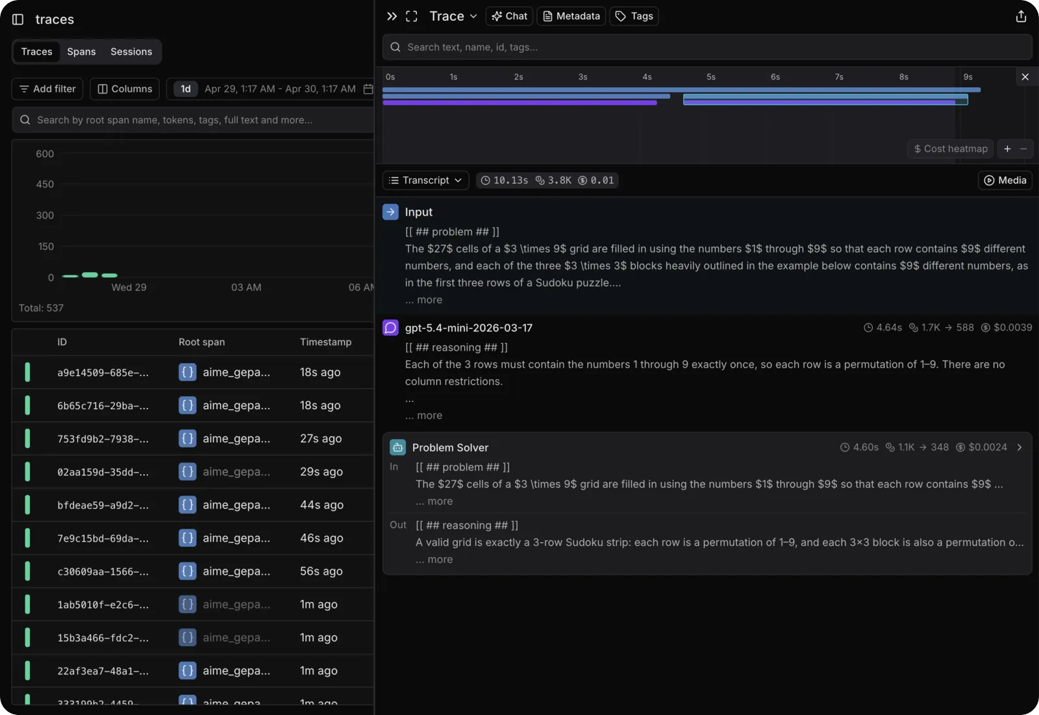
Task: Click the gpt span cost $0.0039
Action: pos(1007,327)
